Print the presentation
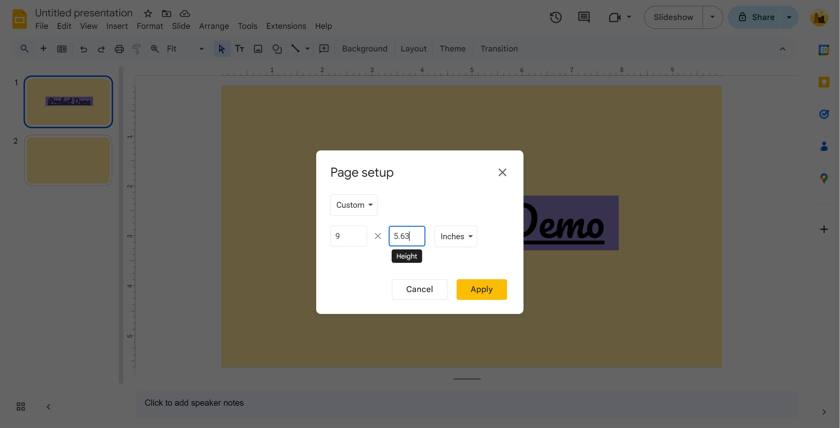 (119, 49)
